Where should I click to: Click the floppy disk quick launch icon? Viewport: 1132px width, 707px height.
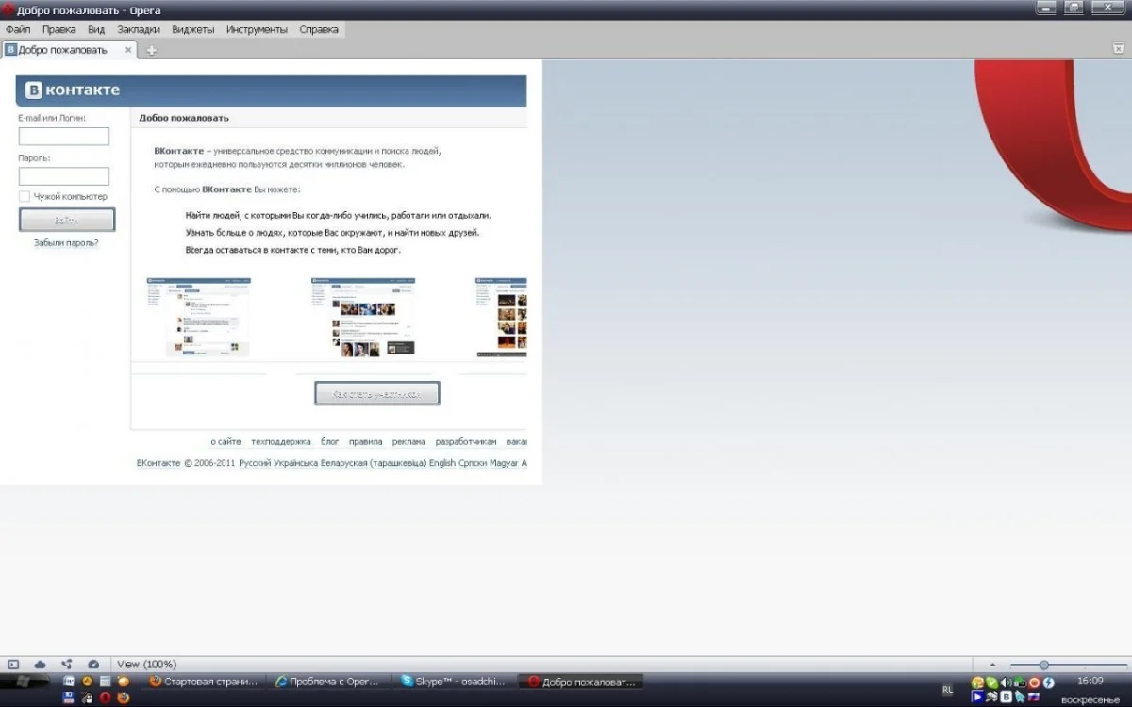[x=68, y=698]
